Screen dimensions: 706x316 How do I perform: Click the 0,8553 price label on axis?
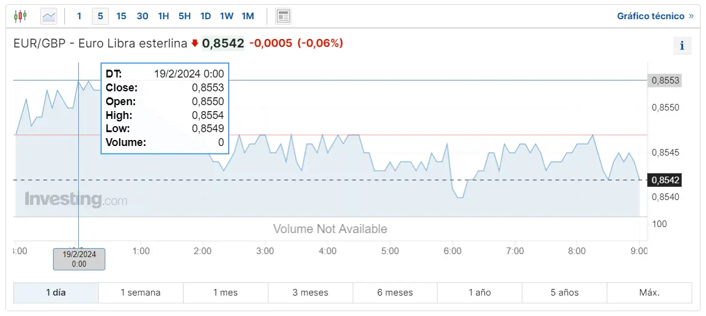pos(664,81)
